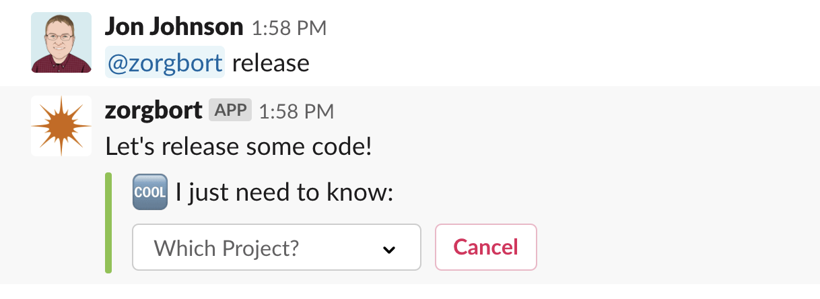Screen dimensions: 820x299
Task: Click the "Which Project?" placeholder text
Action: [226, 248]
